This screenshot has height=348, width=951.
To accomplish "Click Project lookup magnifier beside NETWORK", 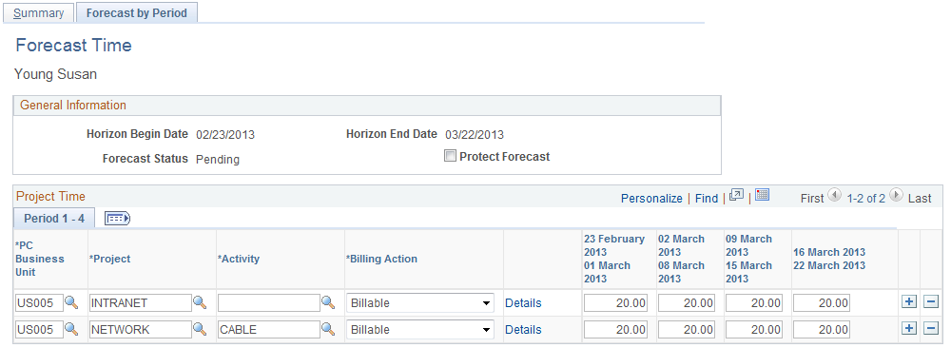I will pyautogui.click(x=200, y=329).
